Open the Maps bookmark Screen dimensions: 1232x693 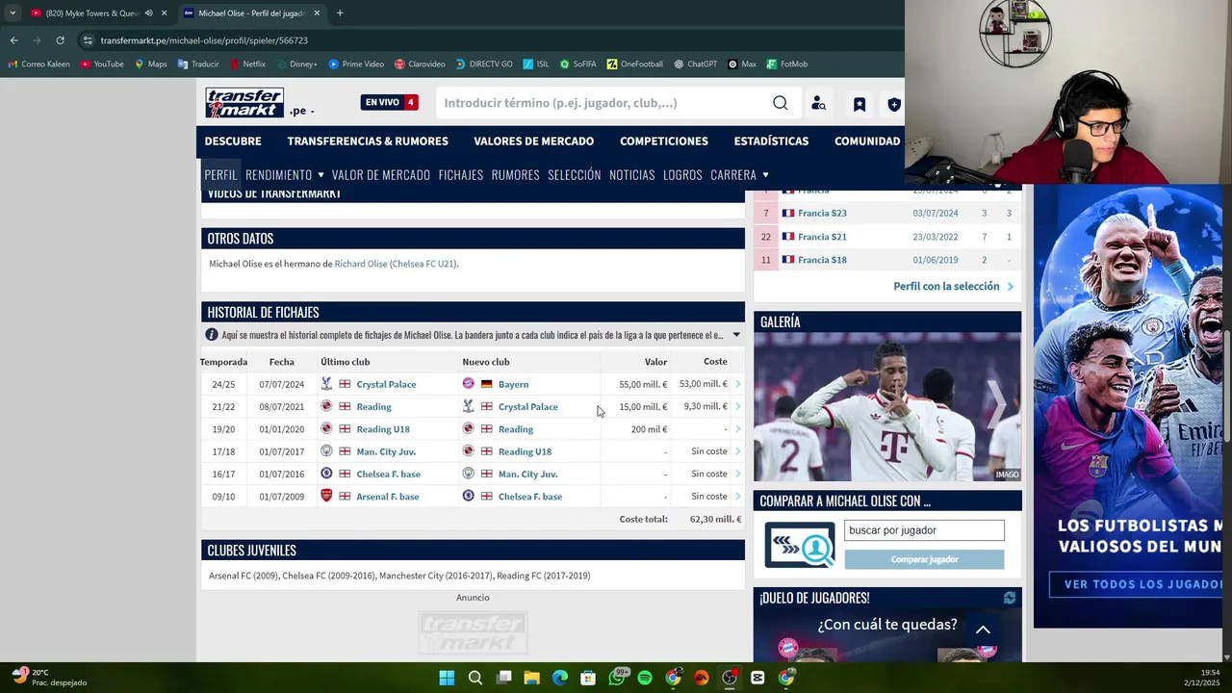151,64
